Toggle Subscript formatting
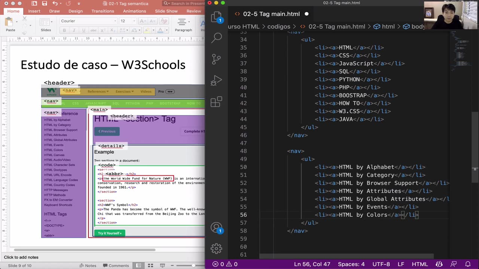The width and height of the screenshot is (479, 269). [113, 30]
